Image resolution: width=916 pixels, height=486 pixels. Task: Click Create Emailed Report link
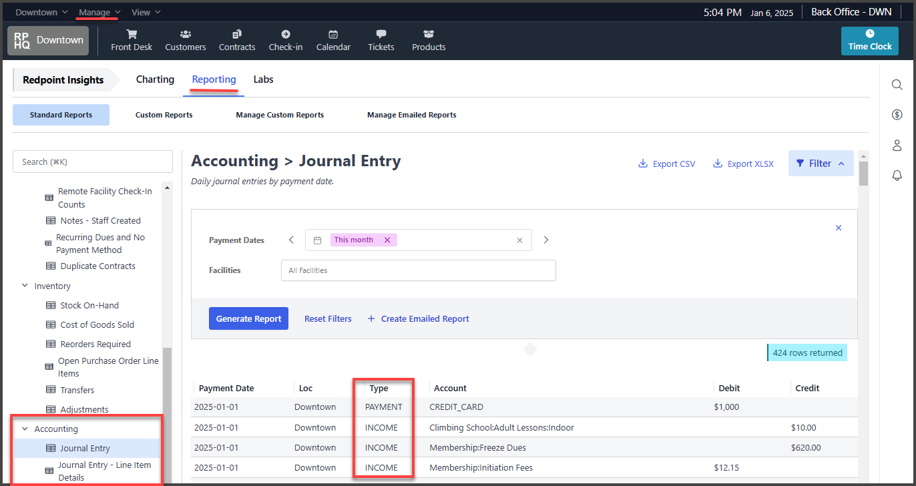[x=418, y=318]
